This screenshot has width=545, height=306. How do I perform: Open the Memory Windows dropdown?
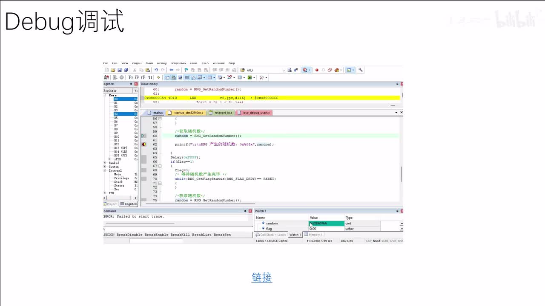click(x=214, y=77)
